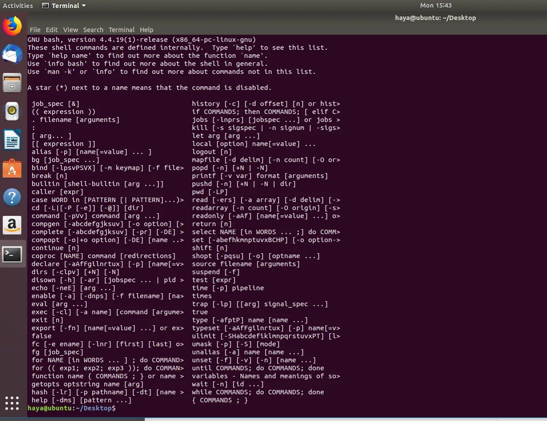The image size is (547, 421).
Task: Click the 'caller [expr]' entry
Action: click(57, 192)
